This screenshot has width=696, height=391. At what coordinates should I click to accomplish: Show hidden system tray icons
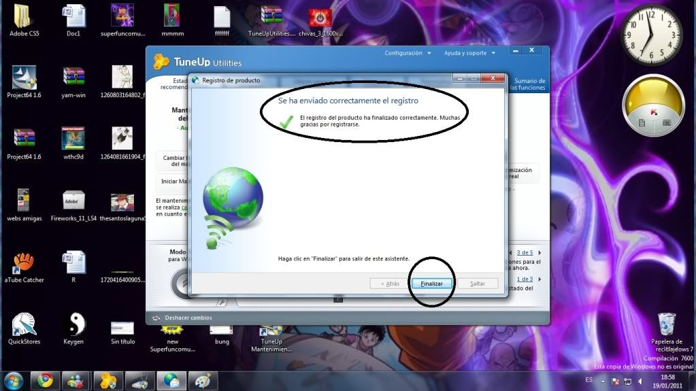[603, 381]
